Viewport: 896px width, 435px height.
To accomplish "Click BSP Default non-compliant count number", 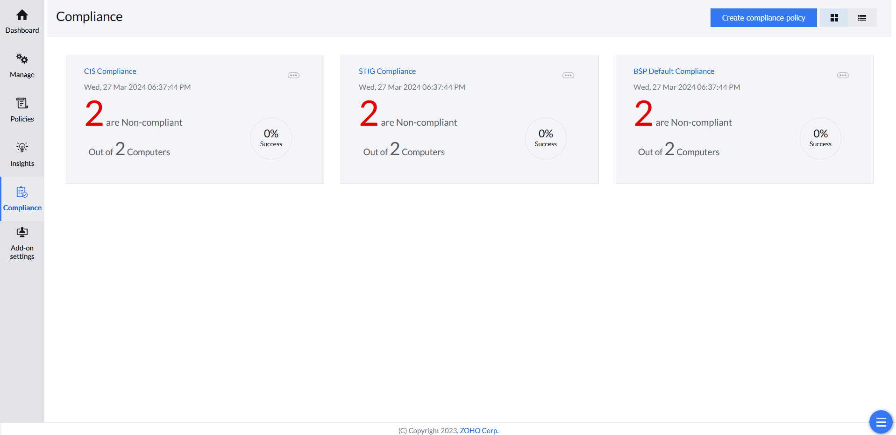I will pyautogui.click(x=643, y=114).
